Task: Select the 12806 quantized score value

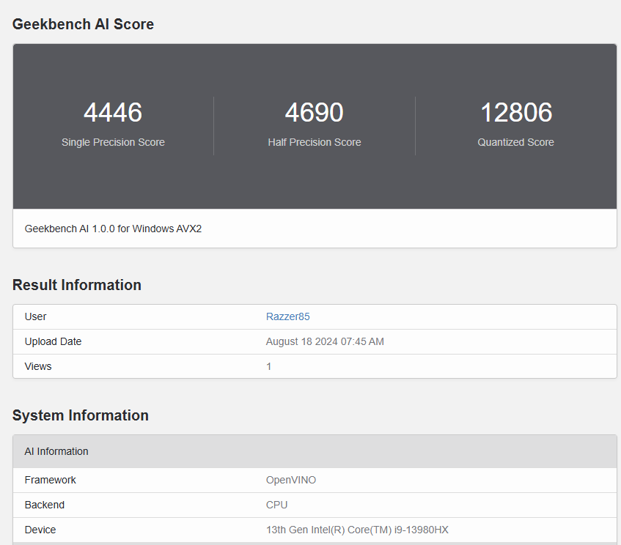Action: point(516,112)
